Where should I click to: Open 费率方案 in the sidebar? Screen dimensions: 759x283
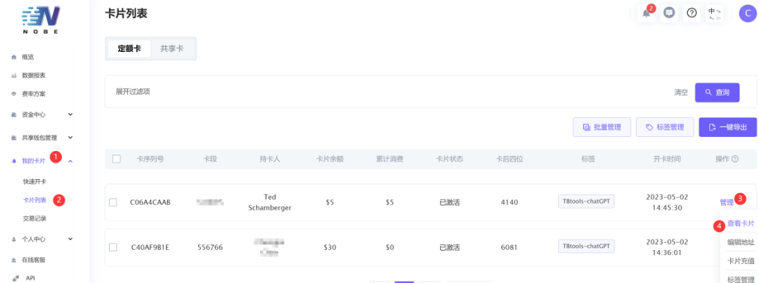pos(34,94)
